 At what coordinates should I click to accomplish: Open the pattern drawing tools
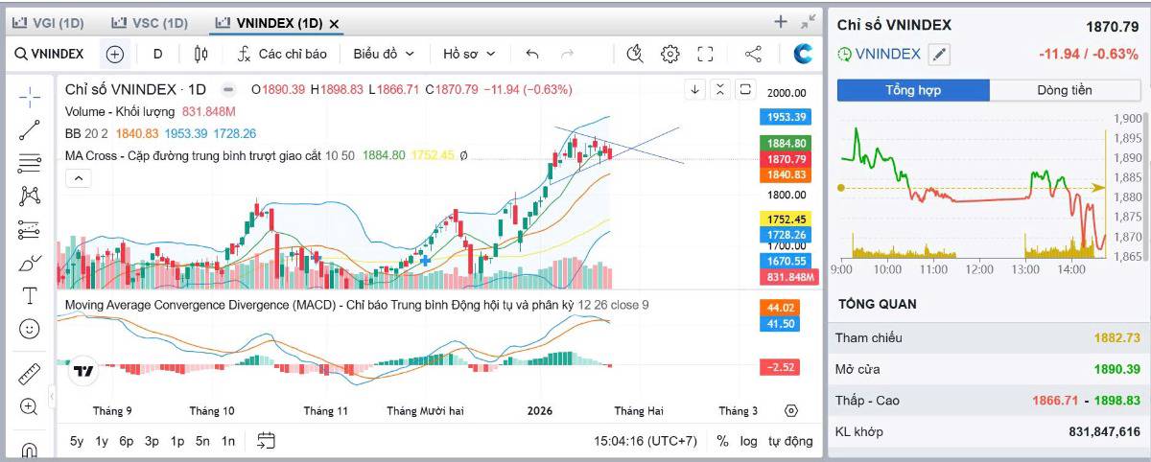coord(30,196)
